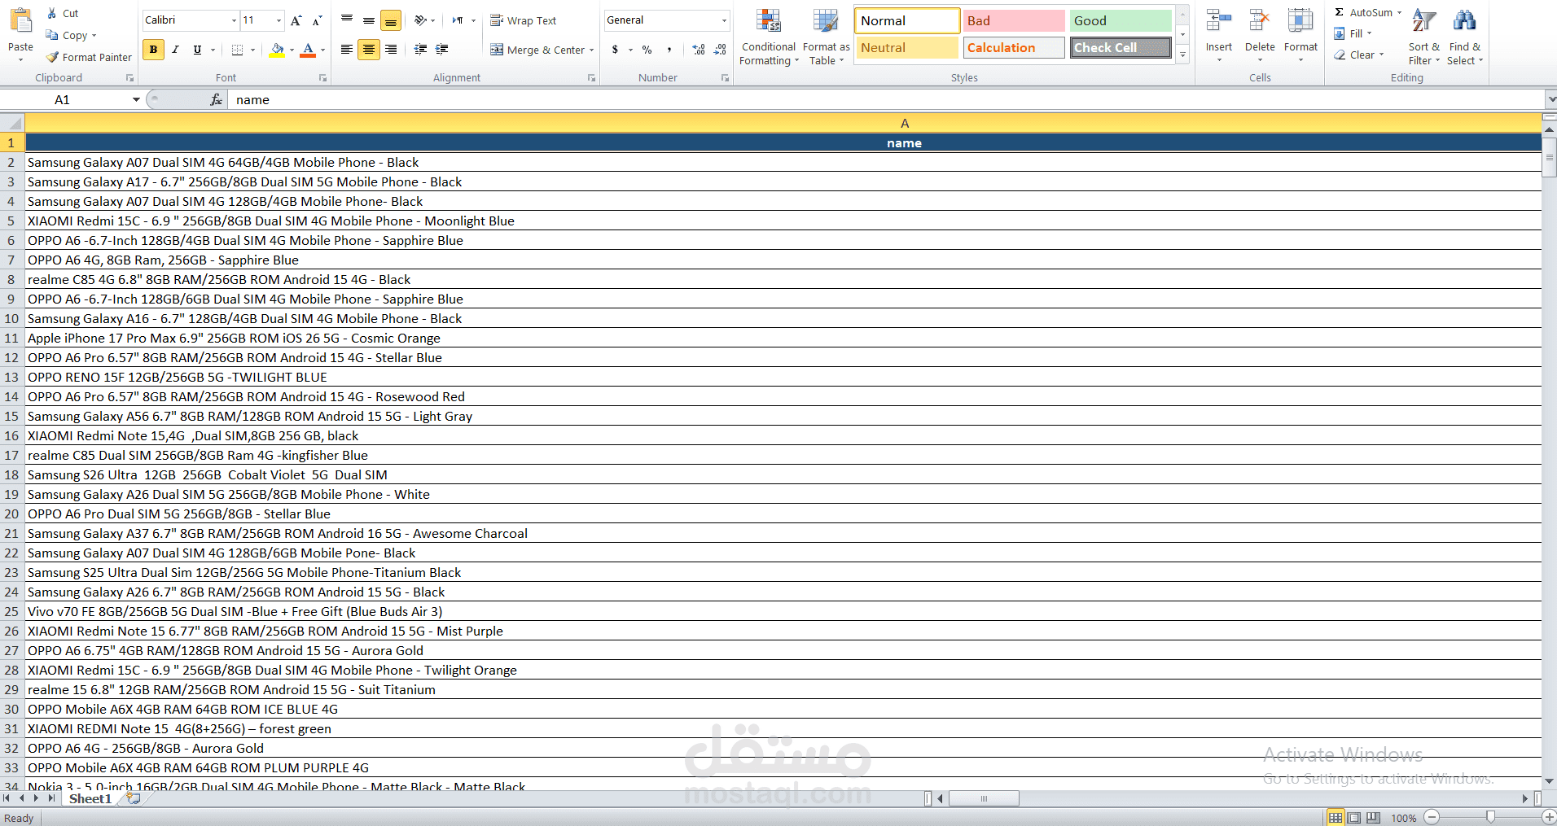Open the font size dropdown
Image resolution: width=1557 pixels, height=826 pixels.
[279, 20]
